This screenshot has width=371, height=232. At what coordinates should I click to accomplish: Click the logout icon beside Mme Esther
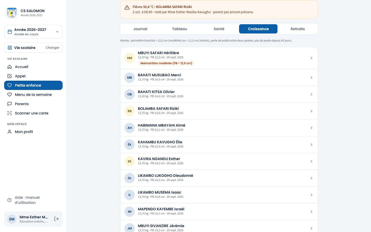click(x=56, y=219)
